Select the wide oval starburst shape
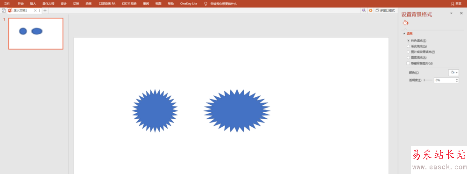Screen dimensions: 467x174 [237, 111]
